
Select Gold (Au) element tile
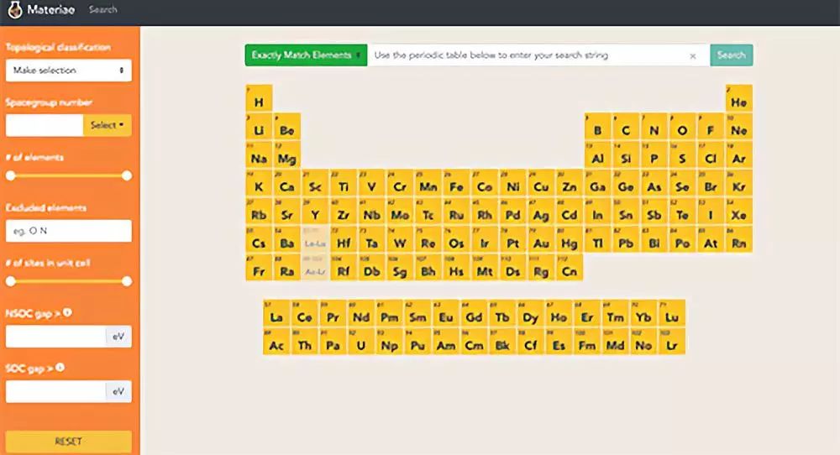pos(541,239)
